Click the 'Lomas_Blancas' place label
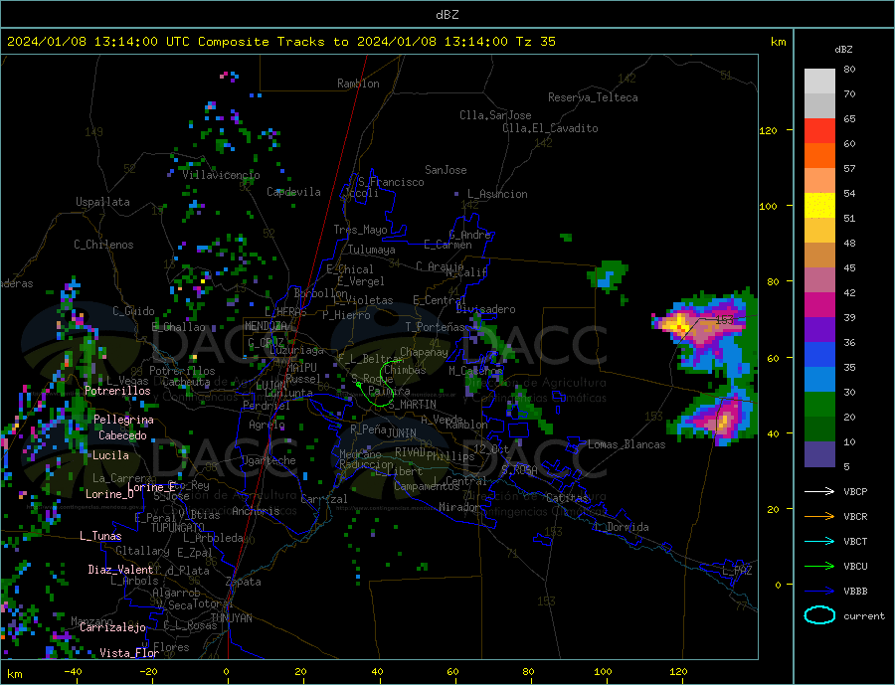The image size is (895, 685). [626, 444]
